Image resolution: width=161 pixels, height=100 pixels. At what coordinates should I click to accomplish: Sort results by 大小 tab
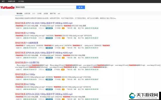pyautogui.click(x=33, y=13)
